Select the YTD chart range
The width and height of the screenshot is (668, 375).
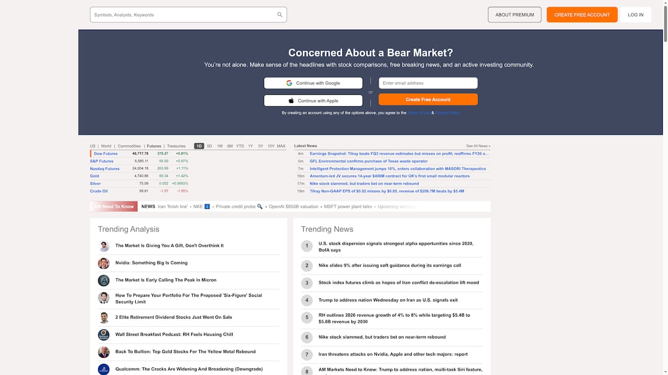click(x=240, y=146)
